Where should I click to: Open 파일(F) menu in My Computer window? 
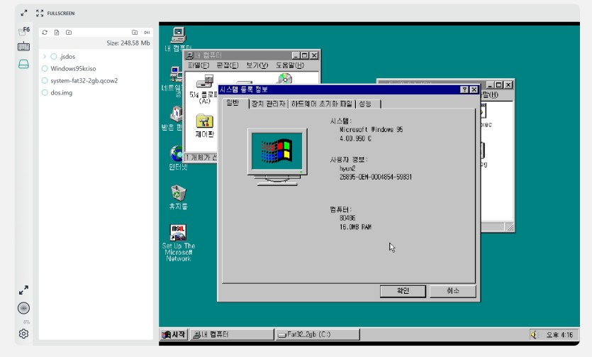tap(198, 65)
